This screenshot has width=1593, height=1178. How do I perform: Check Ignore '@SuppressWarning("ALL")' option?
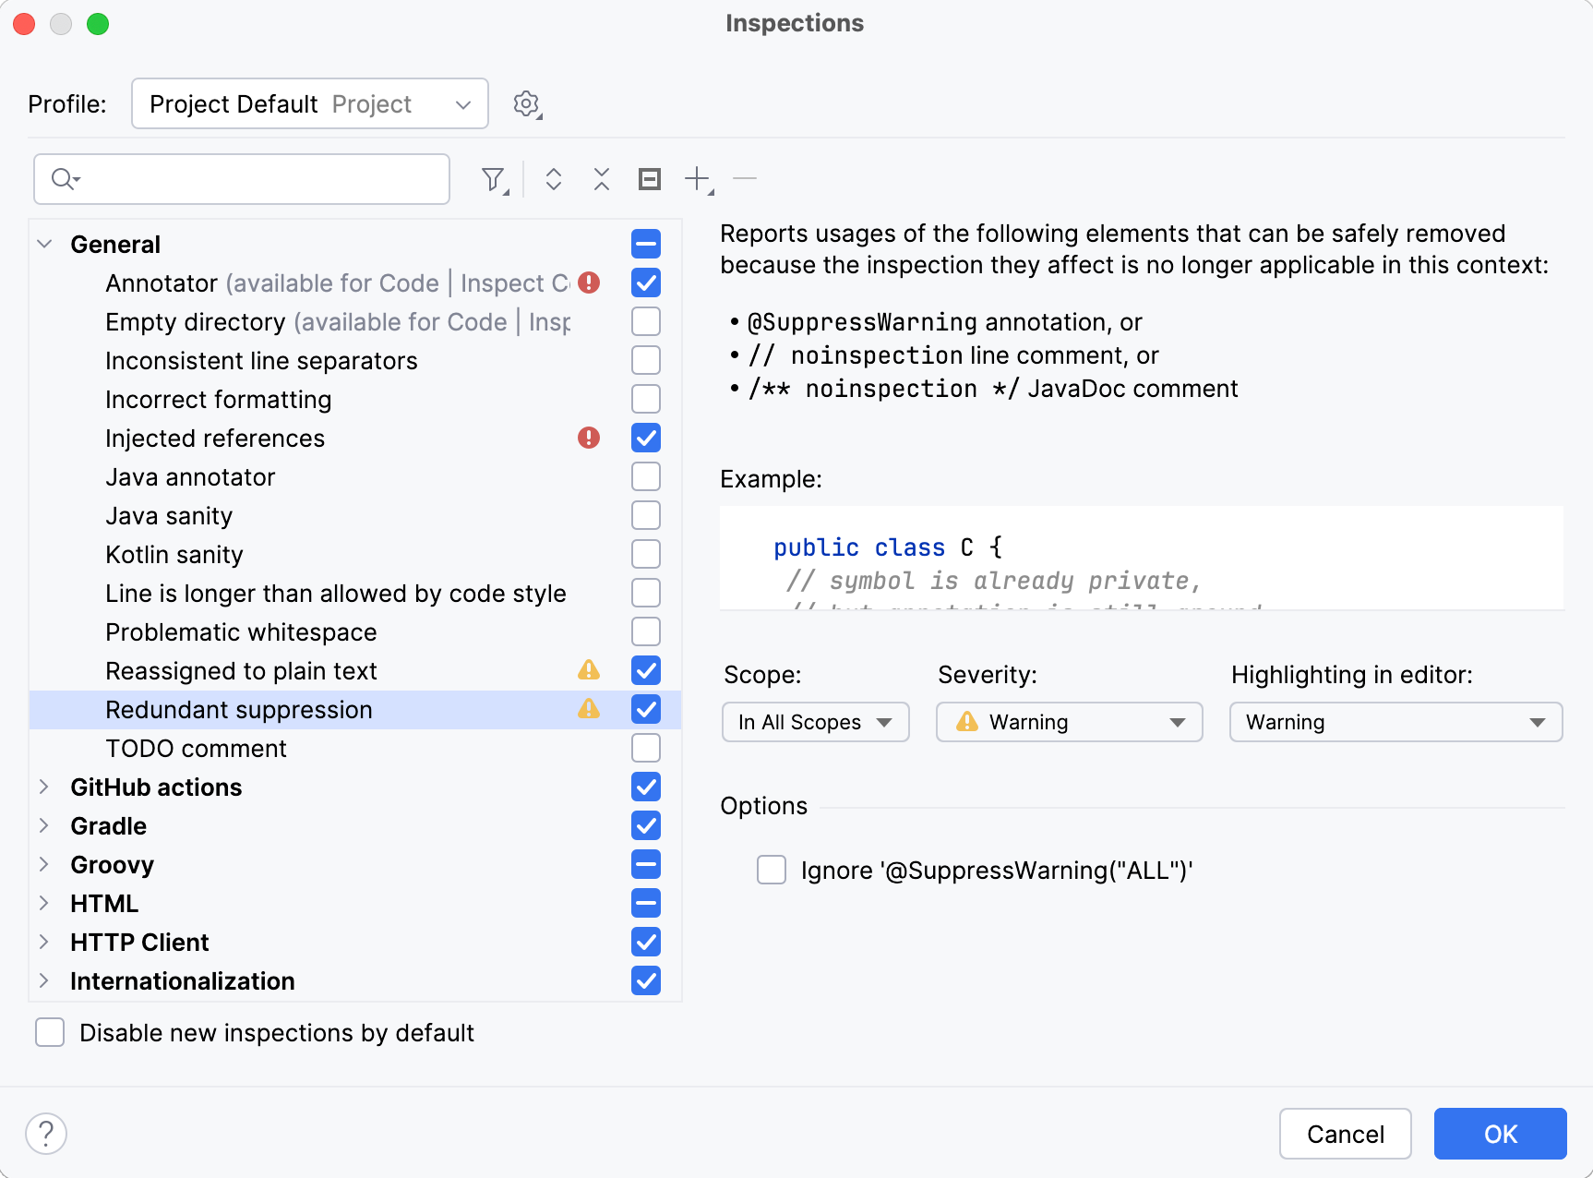771,870
